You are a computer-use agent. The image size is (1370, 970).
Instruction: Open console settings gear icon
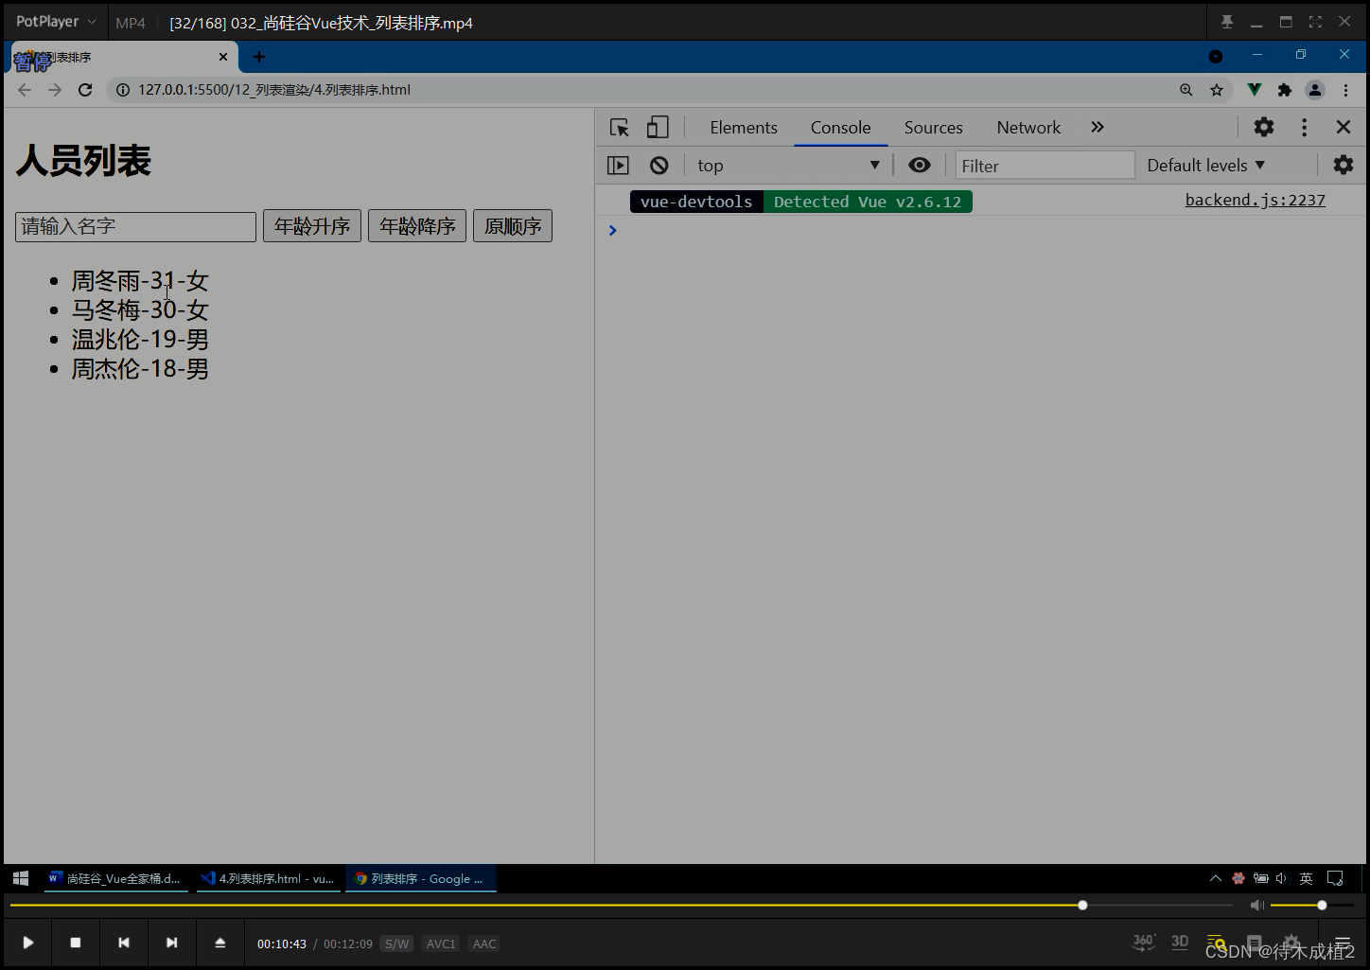[x=1344, y=165]
